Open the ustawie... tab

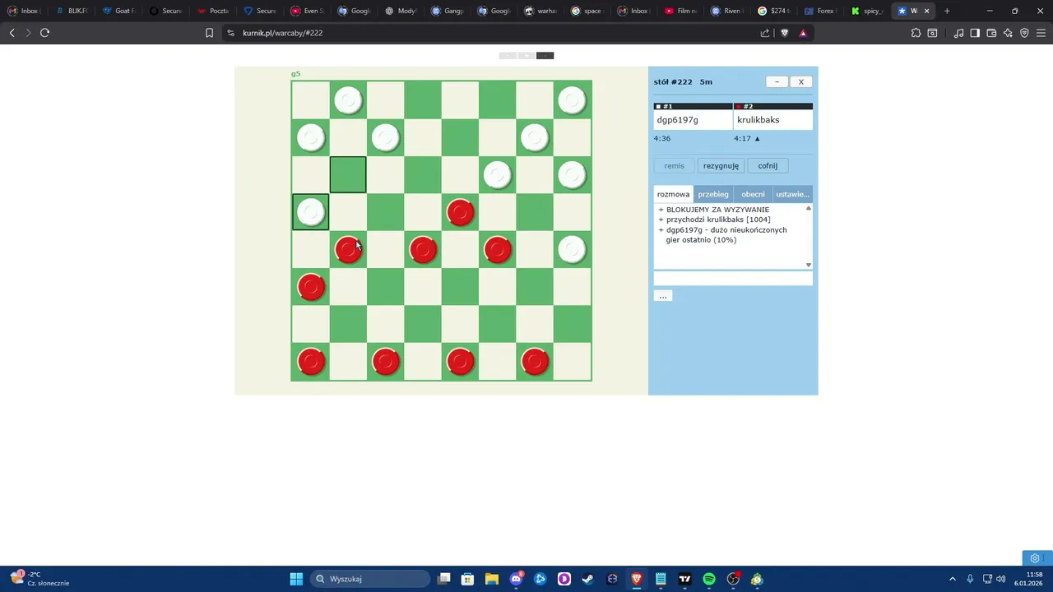click(x=792, y=194)
